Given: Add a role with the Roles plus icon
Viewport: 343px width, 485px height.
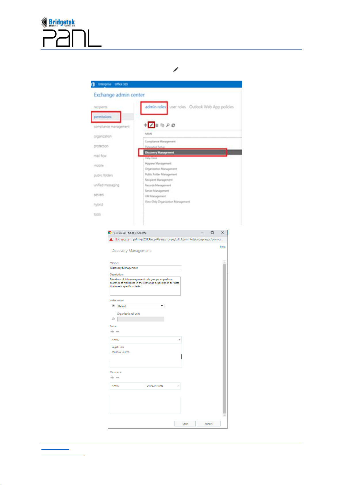Looking at the screenshot, I should point(112,332).
